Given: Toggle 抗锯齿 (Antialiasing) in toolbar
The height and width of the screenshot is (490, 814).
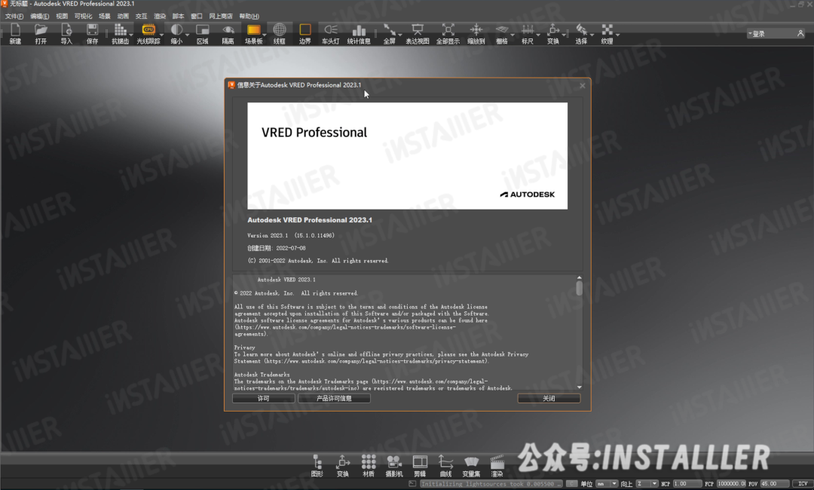Looking at the screenshot, I should point(119,34).
